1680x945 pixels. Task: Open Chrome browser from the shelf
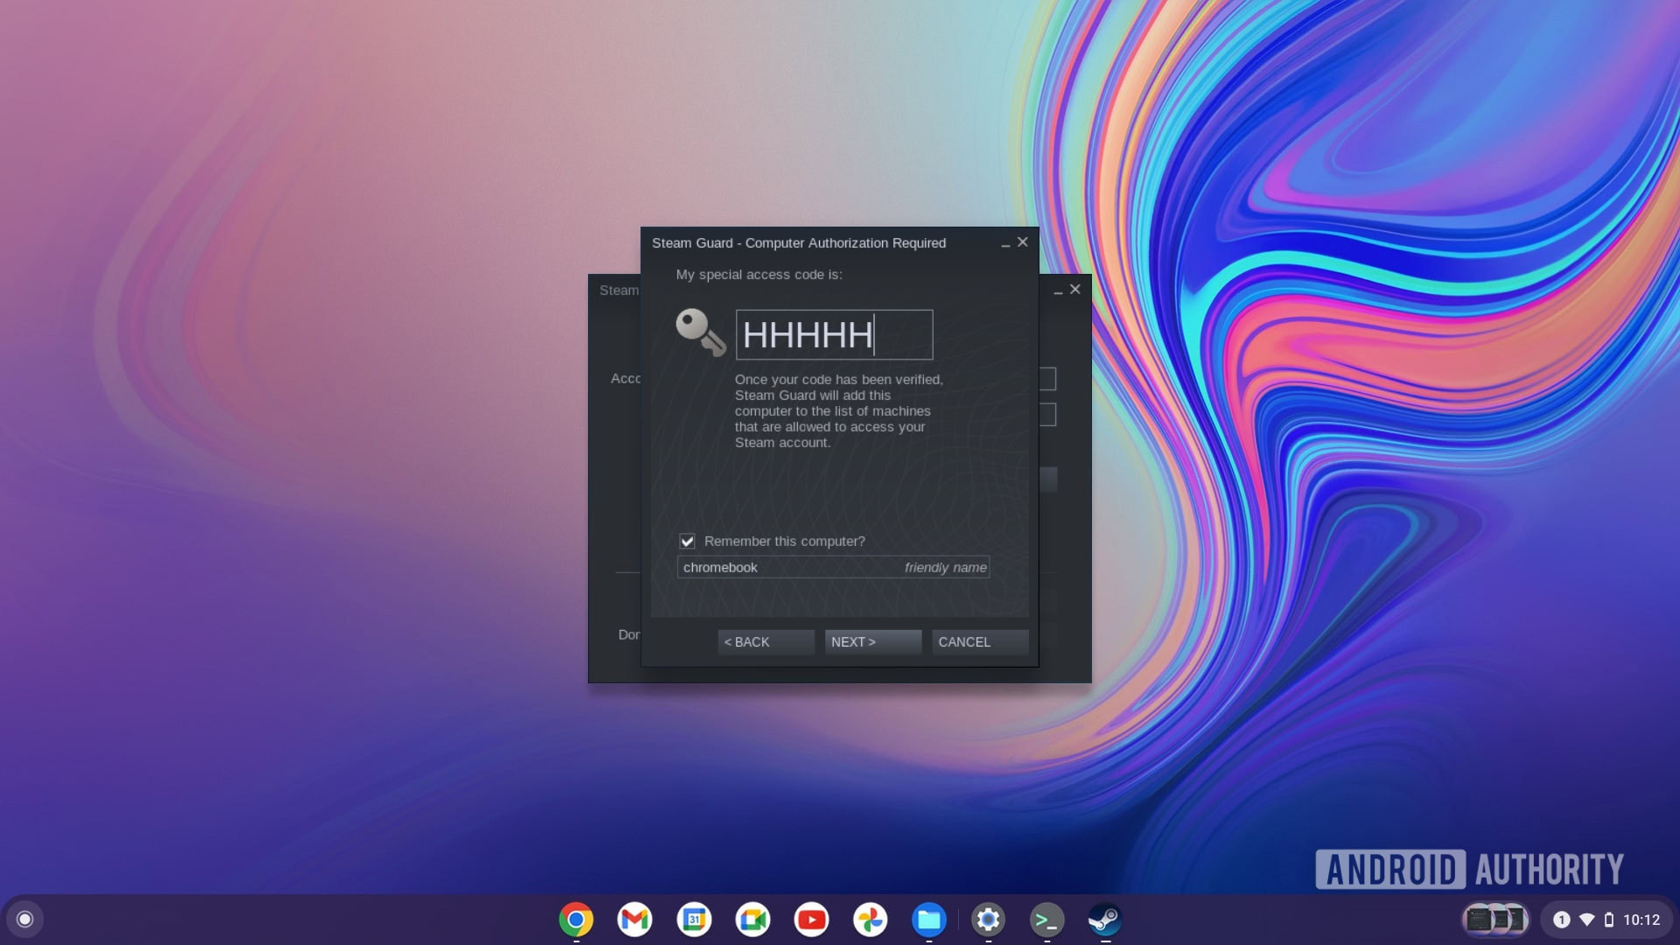[576, 920]
